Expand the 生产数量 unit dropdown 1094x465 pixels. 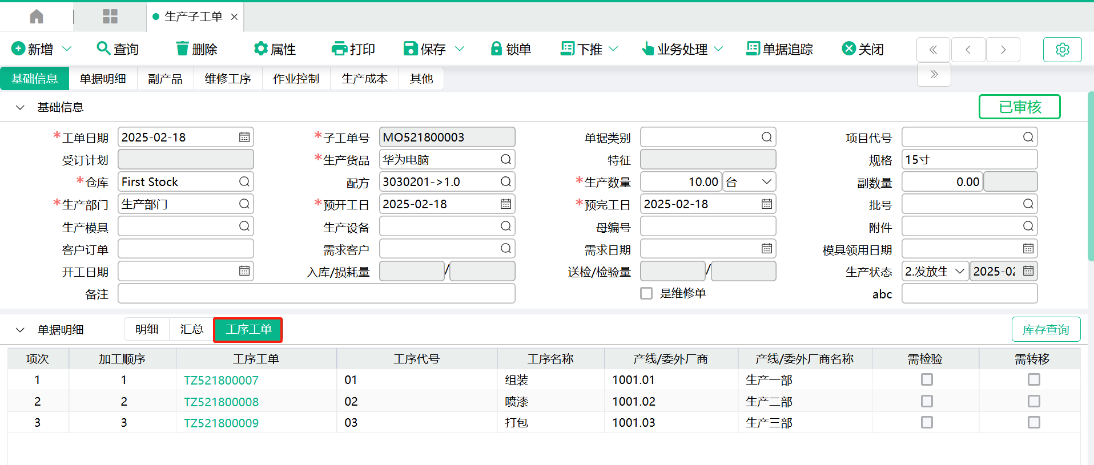[767, 181]
